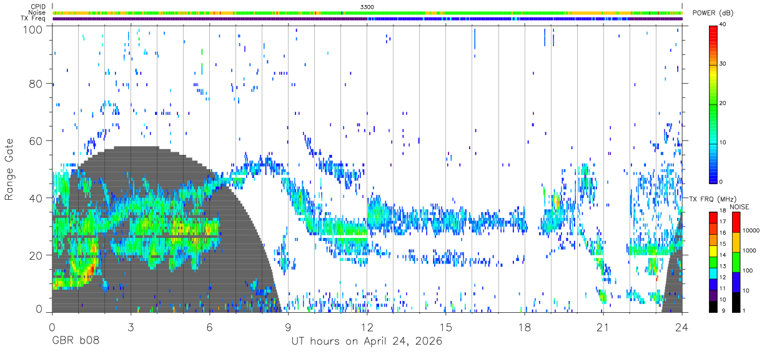Click the 10 label on the power scale
The width and height of the screenshot is (767, 354).
pos(724,142)
